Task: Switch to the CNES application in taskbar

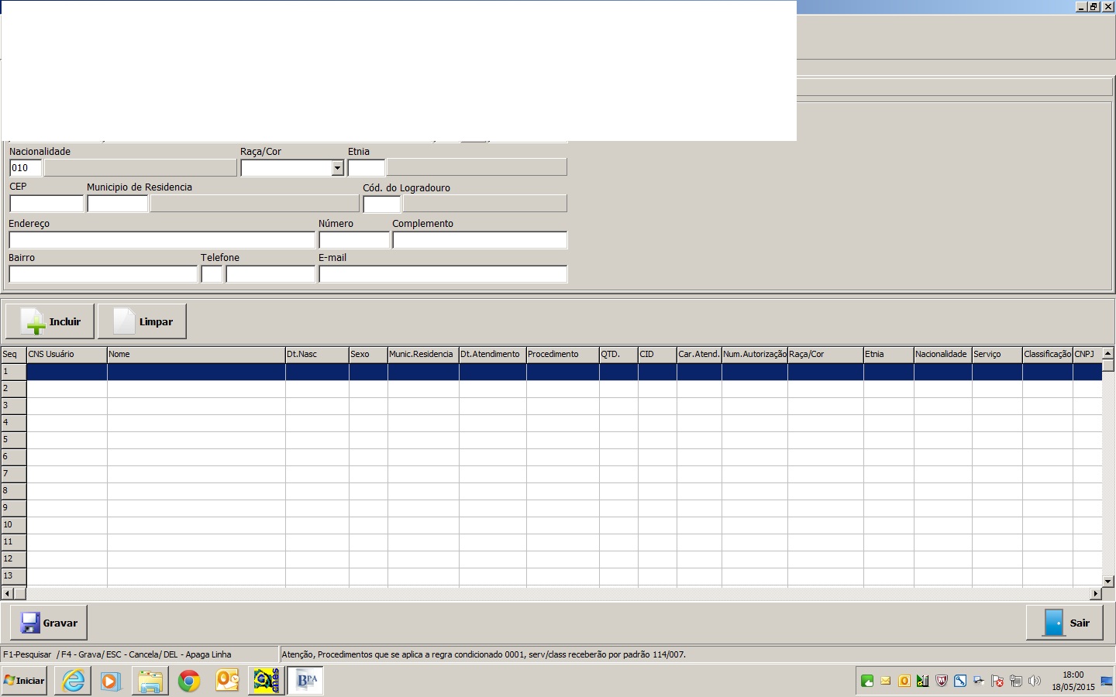Action: [x=267, y=681]
